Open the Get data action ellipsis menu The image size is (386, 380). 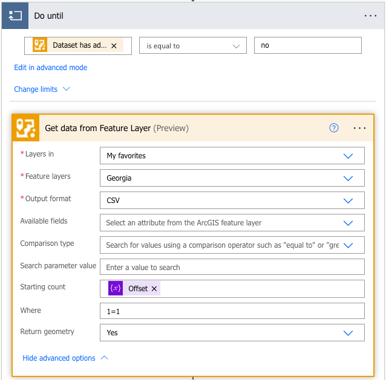click(x=360, y=128)
